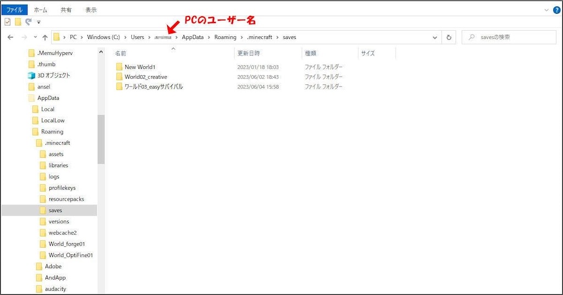Select .thumb in the navigation tree
Viewport: 563px width, 295px height.
click(46, 64)
